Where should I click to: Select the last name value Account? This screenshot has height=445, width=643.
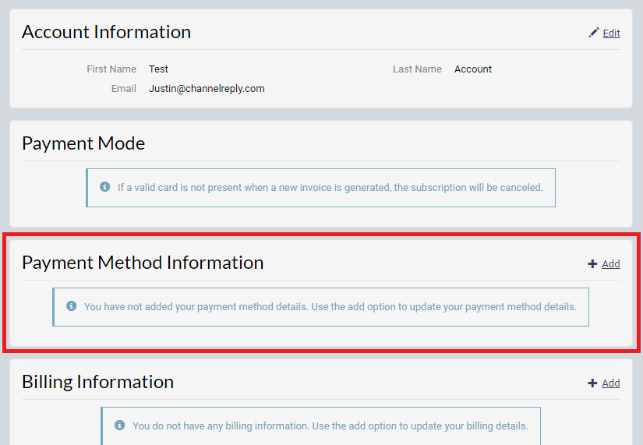click(x=473, y=69)
